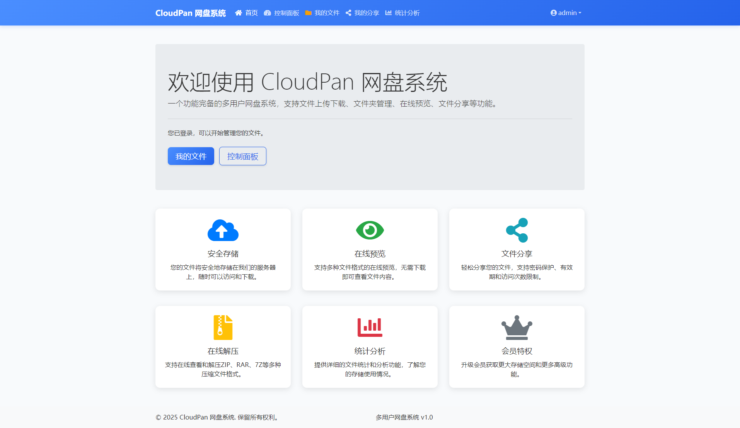Viewport: 740px width, 428px height.
Task: Click the green eye icon for 在线预览
Action: click(370, 230)
